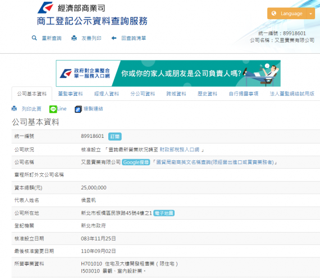320x278 pixels.
Task: Click the globe icon on Language button
Action: [273, 13]
